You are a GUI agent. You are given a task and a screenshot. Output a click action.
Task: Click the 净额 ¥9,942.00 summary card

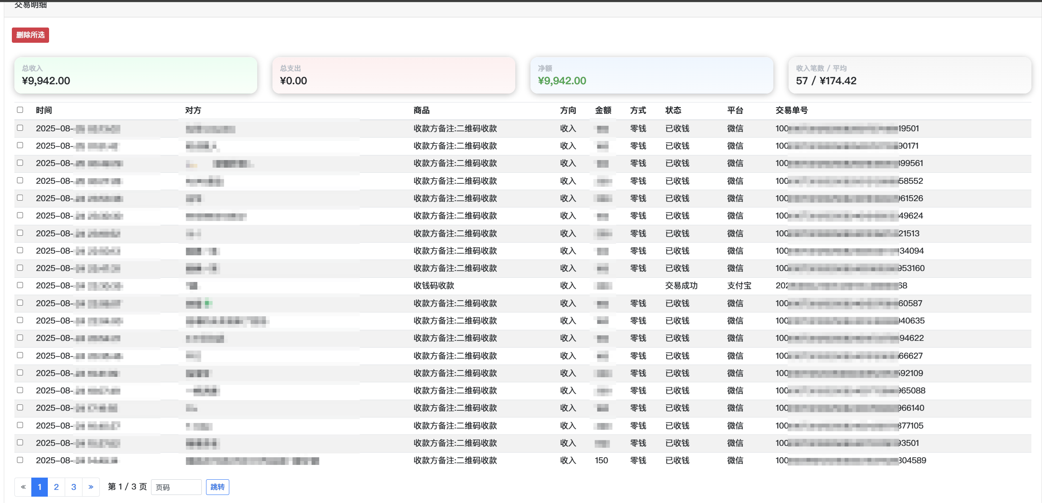[x=652, y=75]
